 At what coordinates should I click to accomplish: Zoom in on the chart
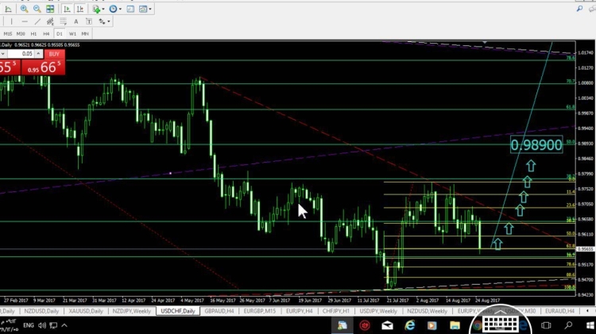(25, 9)
